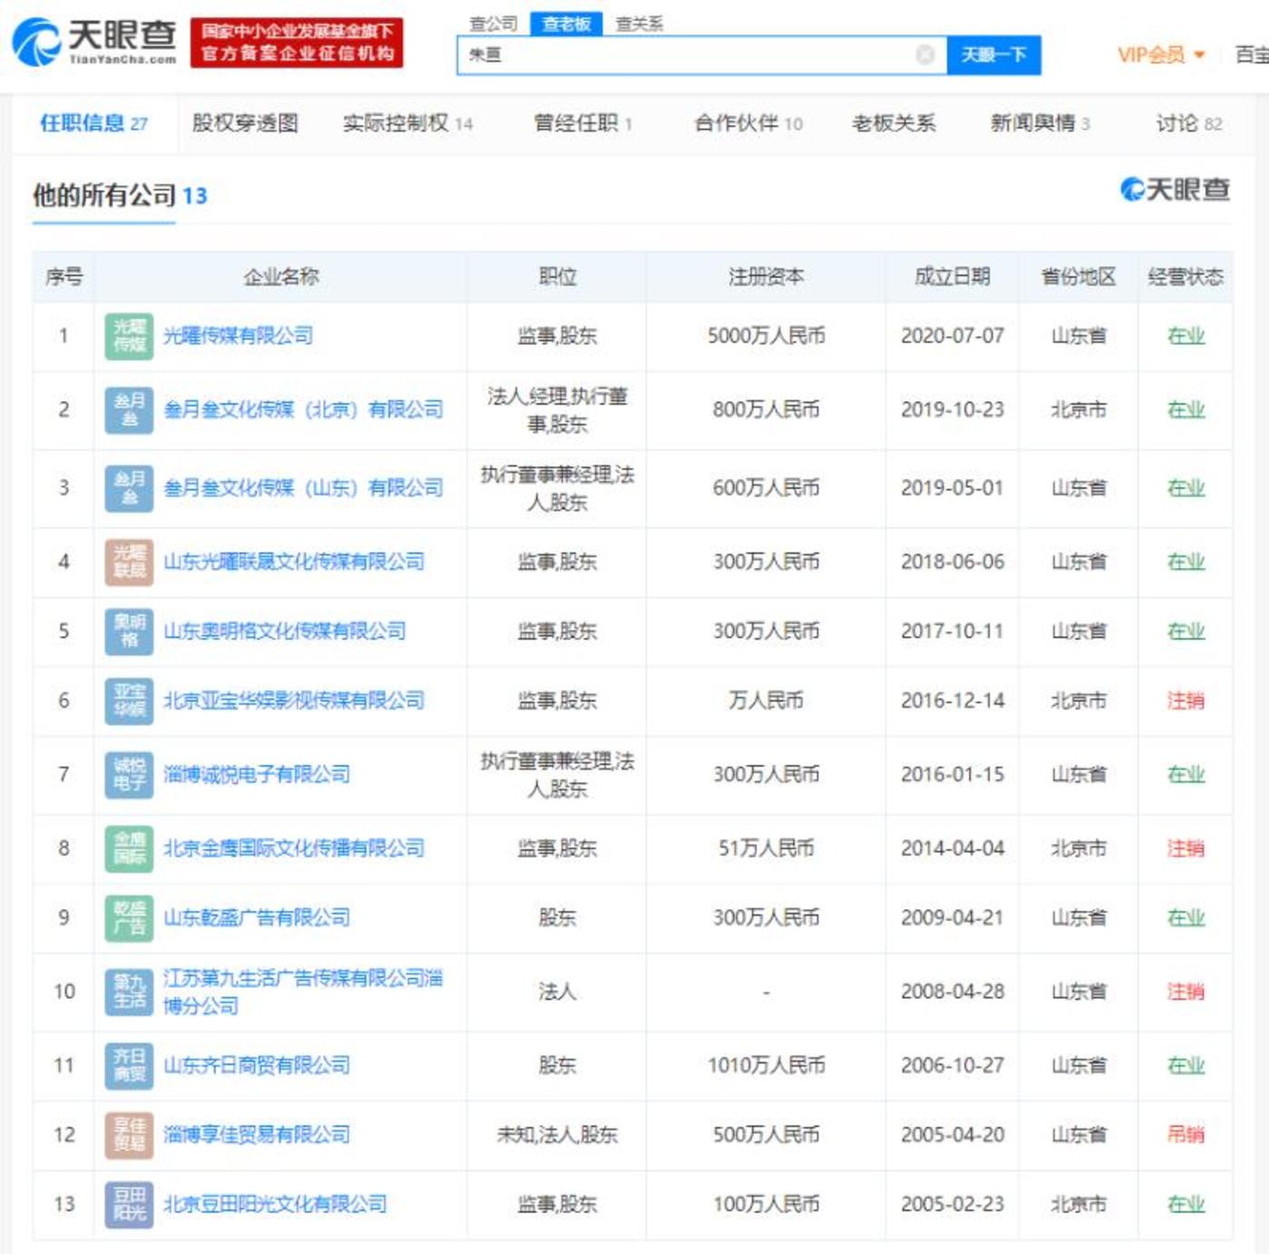The height and width of the screenshot is (1254, 1269).
Task: Open the 讨论 82 tab
Action: 1189,123
